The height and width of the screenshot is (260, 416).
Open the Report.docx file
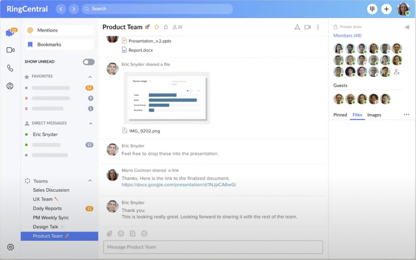pos(137,50)
